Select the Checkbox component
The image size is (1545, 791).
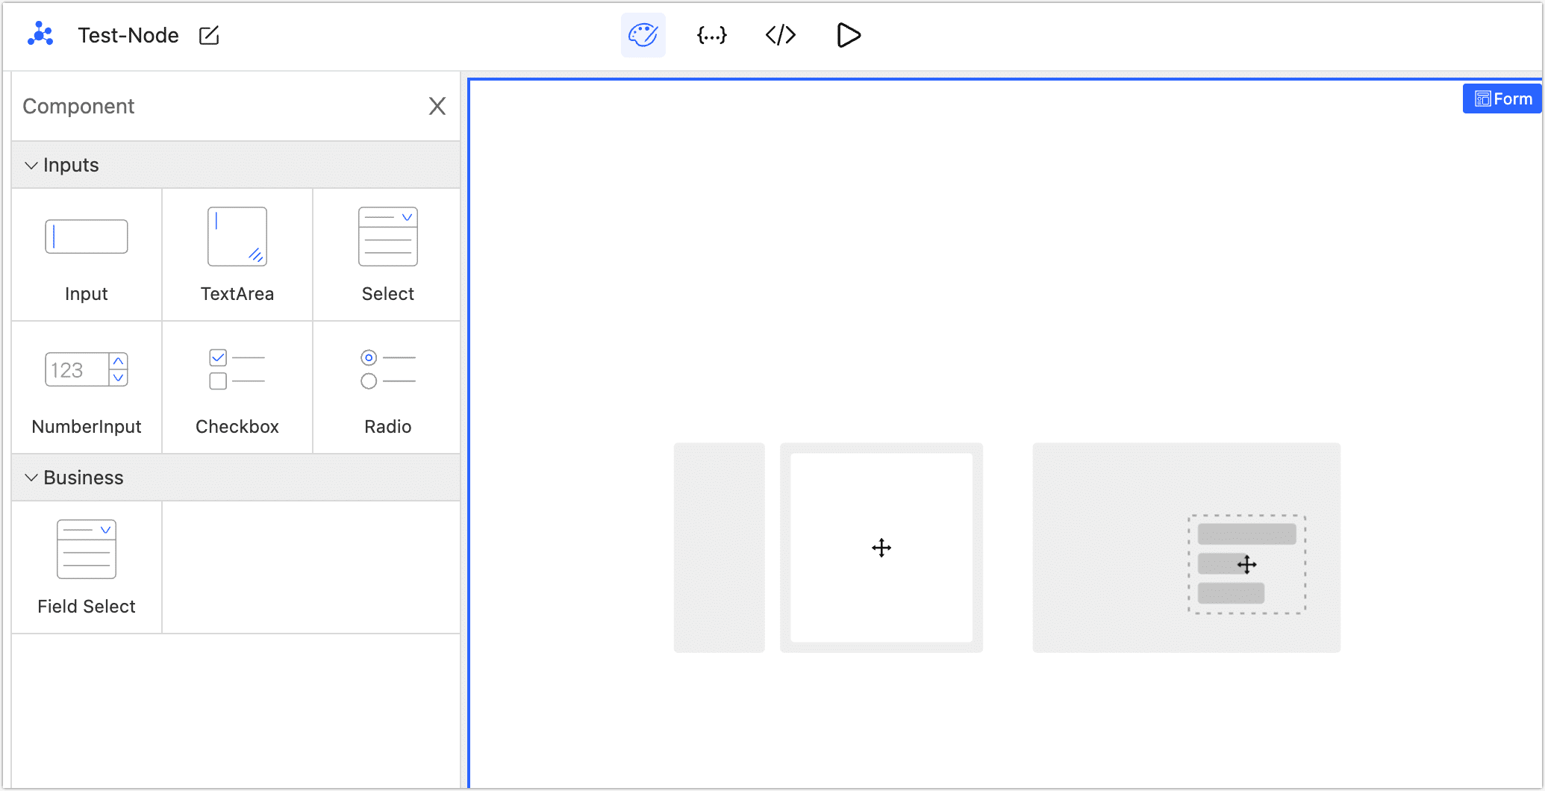pos(237,388)
